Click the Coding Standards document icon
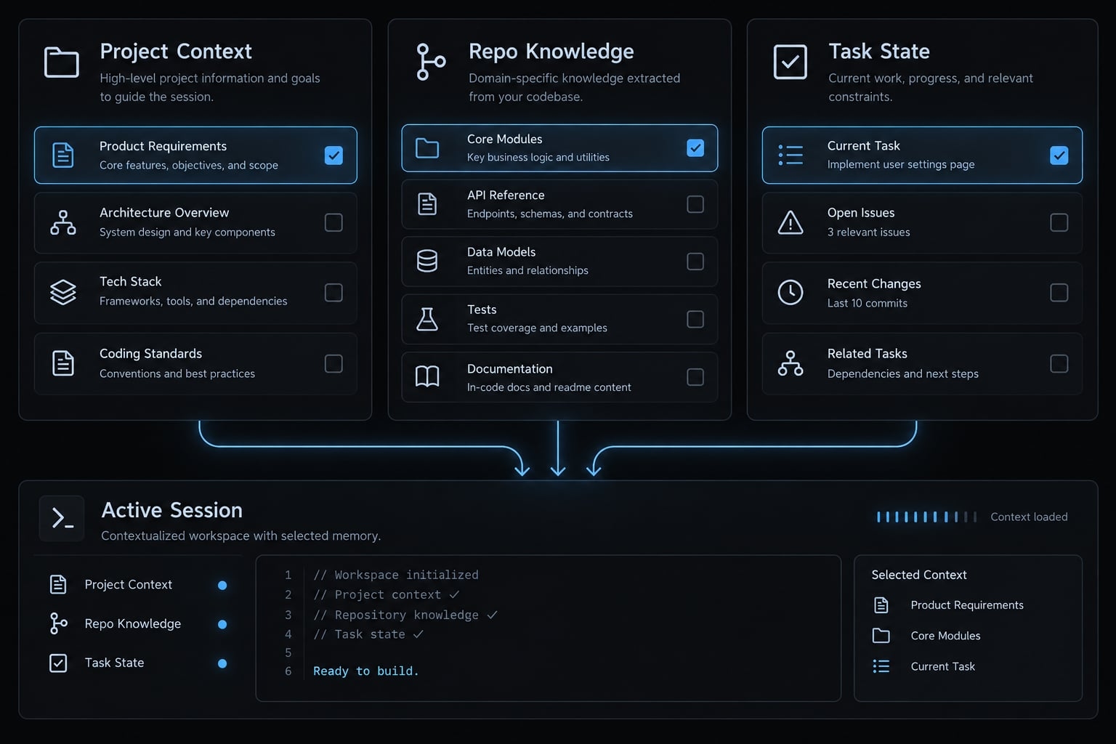 pos(63,363)
